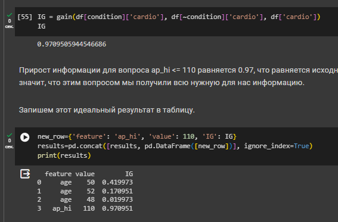Click text 'Запишем этот идеальный результат в таблицу.'
This screenshot has width=338, height=222.
click(107, 110)
